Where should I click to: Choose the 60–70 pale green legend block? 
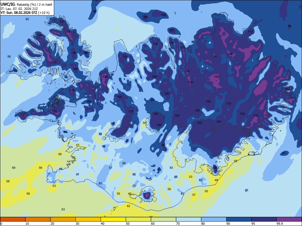pyautogui.click(x=163, y=219)
